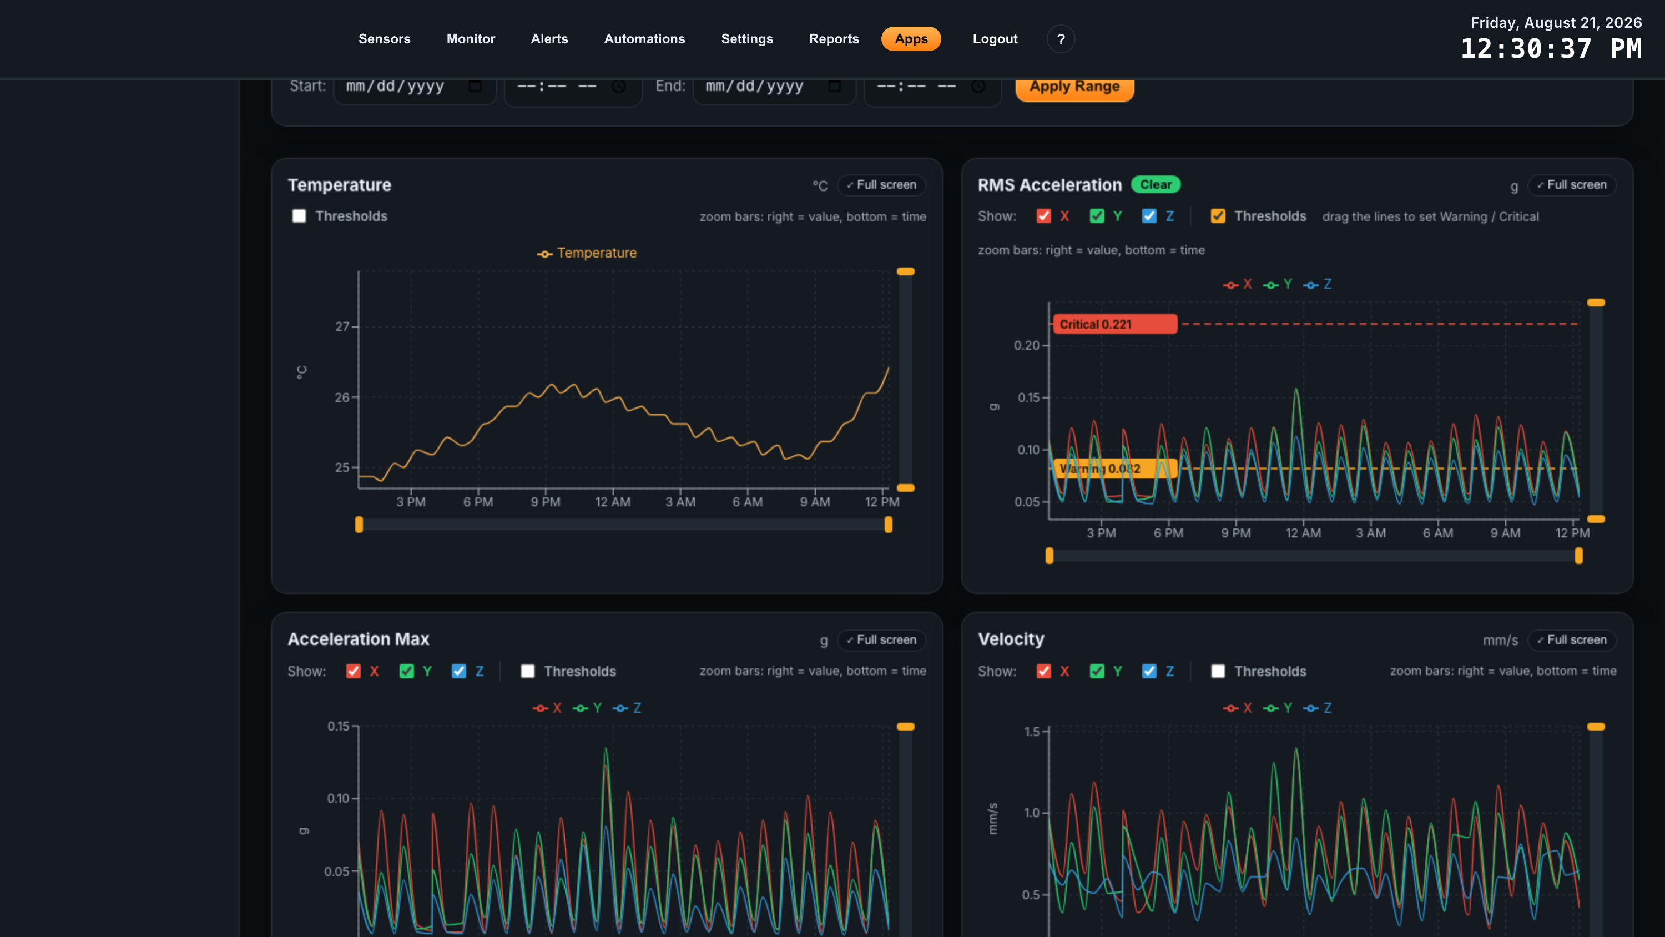Image resolution: width=1665 pixels, height=937 pixels.
Task: Open the End time clock icon
Action: pos(978,86)
